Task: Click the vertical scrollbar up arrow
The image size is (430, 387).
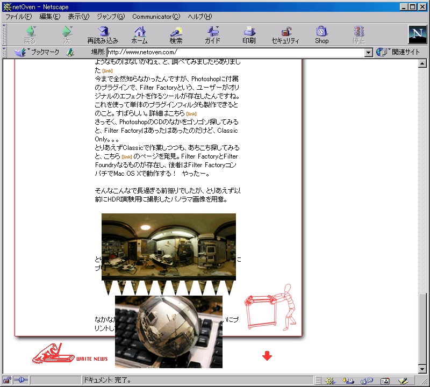Action: [422, 63]
